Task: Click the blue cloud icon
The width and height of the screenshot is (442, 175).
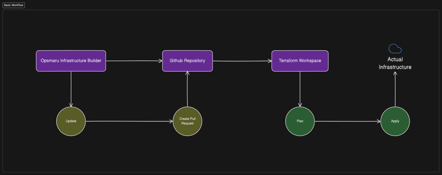Action: (x=395, y=49)
